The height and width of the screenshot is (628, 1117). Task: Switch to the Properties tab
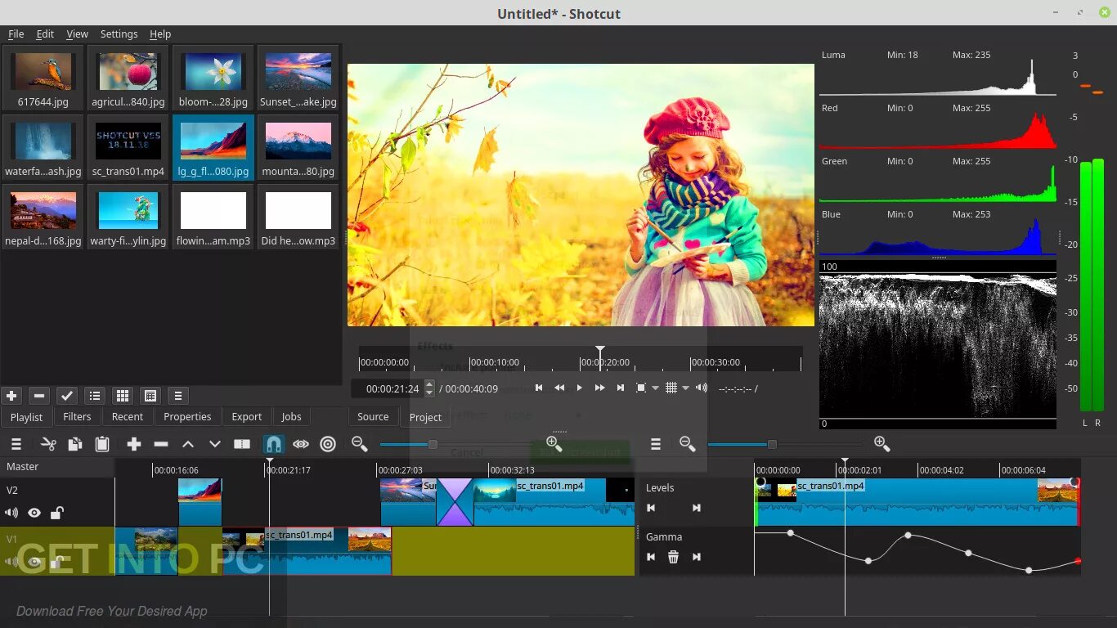coord(187,416)
